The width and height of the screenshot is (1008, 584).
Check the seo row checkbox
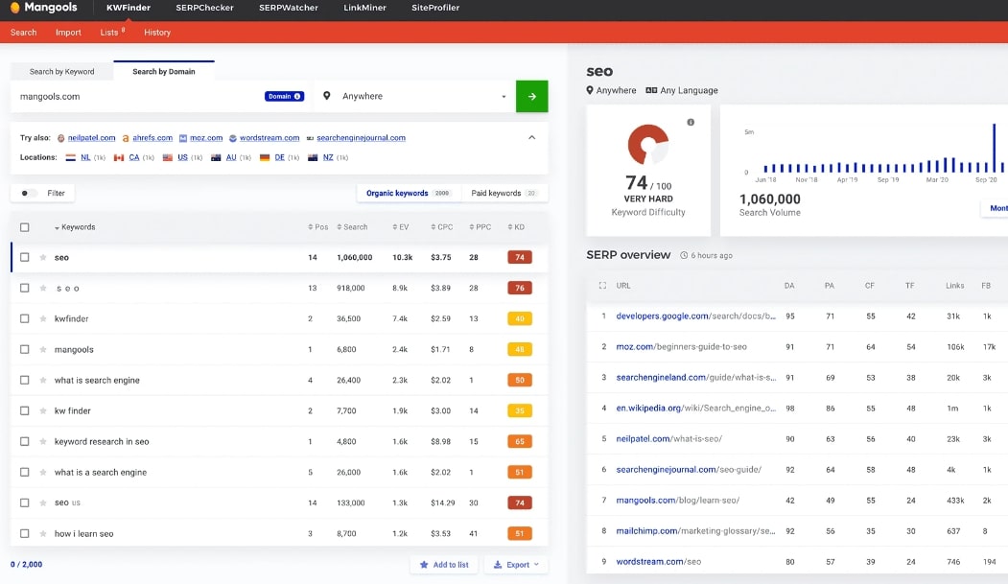[24, 257]
